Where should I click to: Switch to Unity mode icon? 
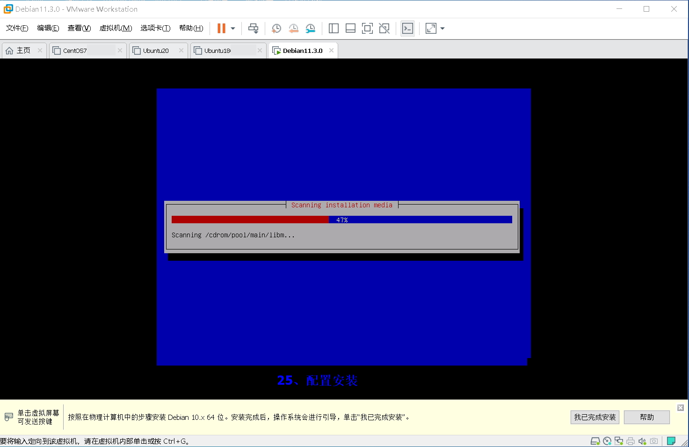pyautogui.click(x=384, y=29)
